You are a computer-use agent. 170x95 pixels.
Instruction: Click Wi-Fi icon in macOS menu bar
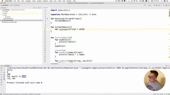pos(134,1)
